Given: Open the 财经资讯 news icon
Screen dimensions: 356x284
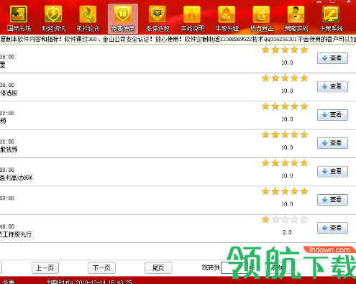Looking at the screenshot, I should point(53,19).
